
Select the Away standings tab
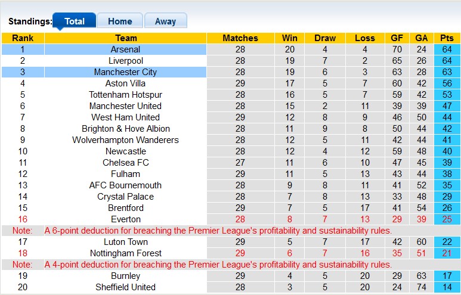165,21
